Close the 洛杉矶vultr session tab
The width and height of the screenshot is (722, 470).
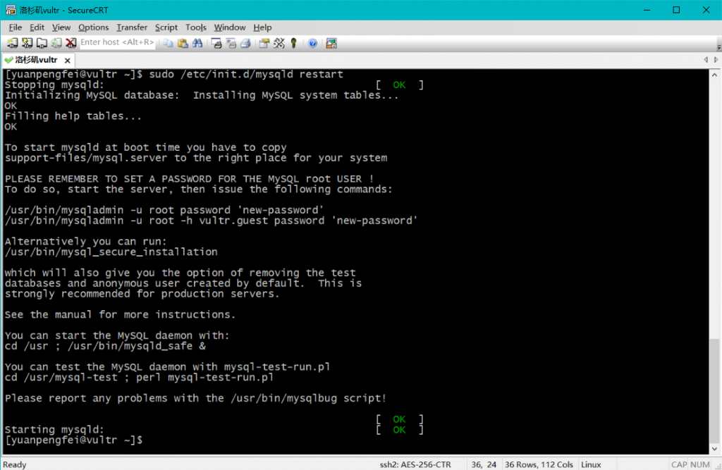68,60
